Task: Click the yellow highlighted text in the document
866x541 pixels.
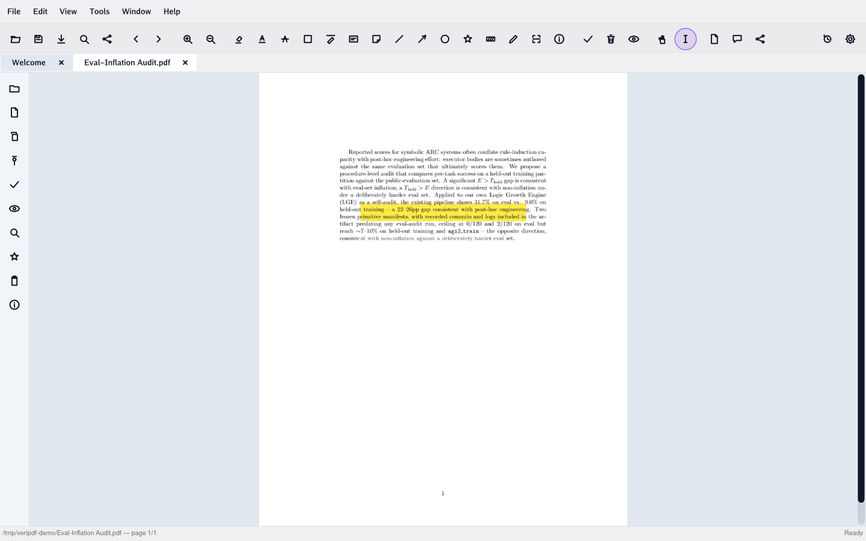Action: coord(444,213)
